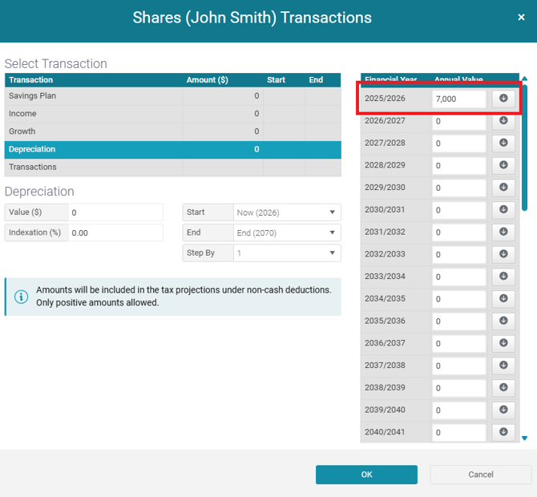Click the down-arrow icon for 2039/2040
Viewport: 537px width, 497px height.
click(x=503, y=410)
